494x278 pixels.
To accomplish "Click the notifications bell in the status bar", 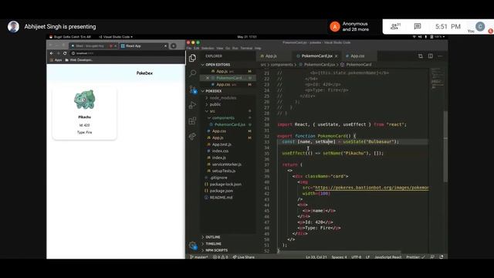I will point(442,257).
